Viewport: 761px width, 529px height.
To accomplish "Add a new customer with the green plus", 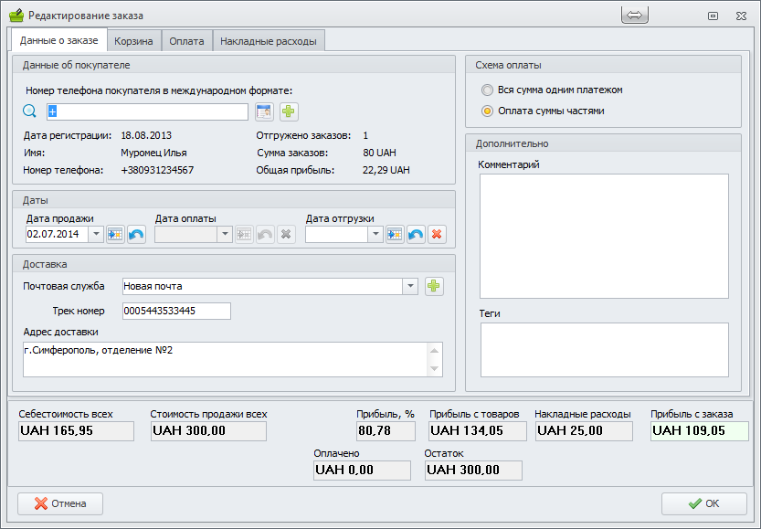I will click(x=289, y=111).
